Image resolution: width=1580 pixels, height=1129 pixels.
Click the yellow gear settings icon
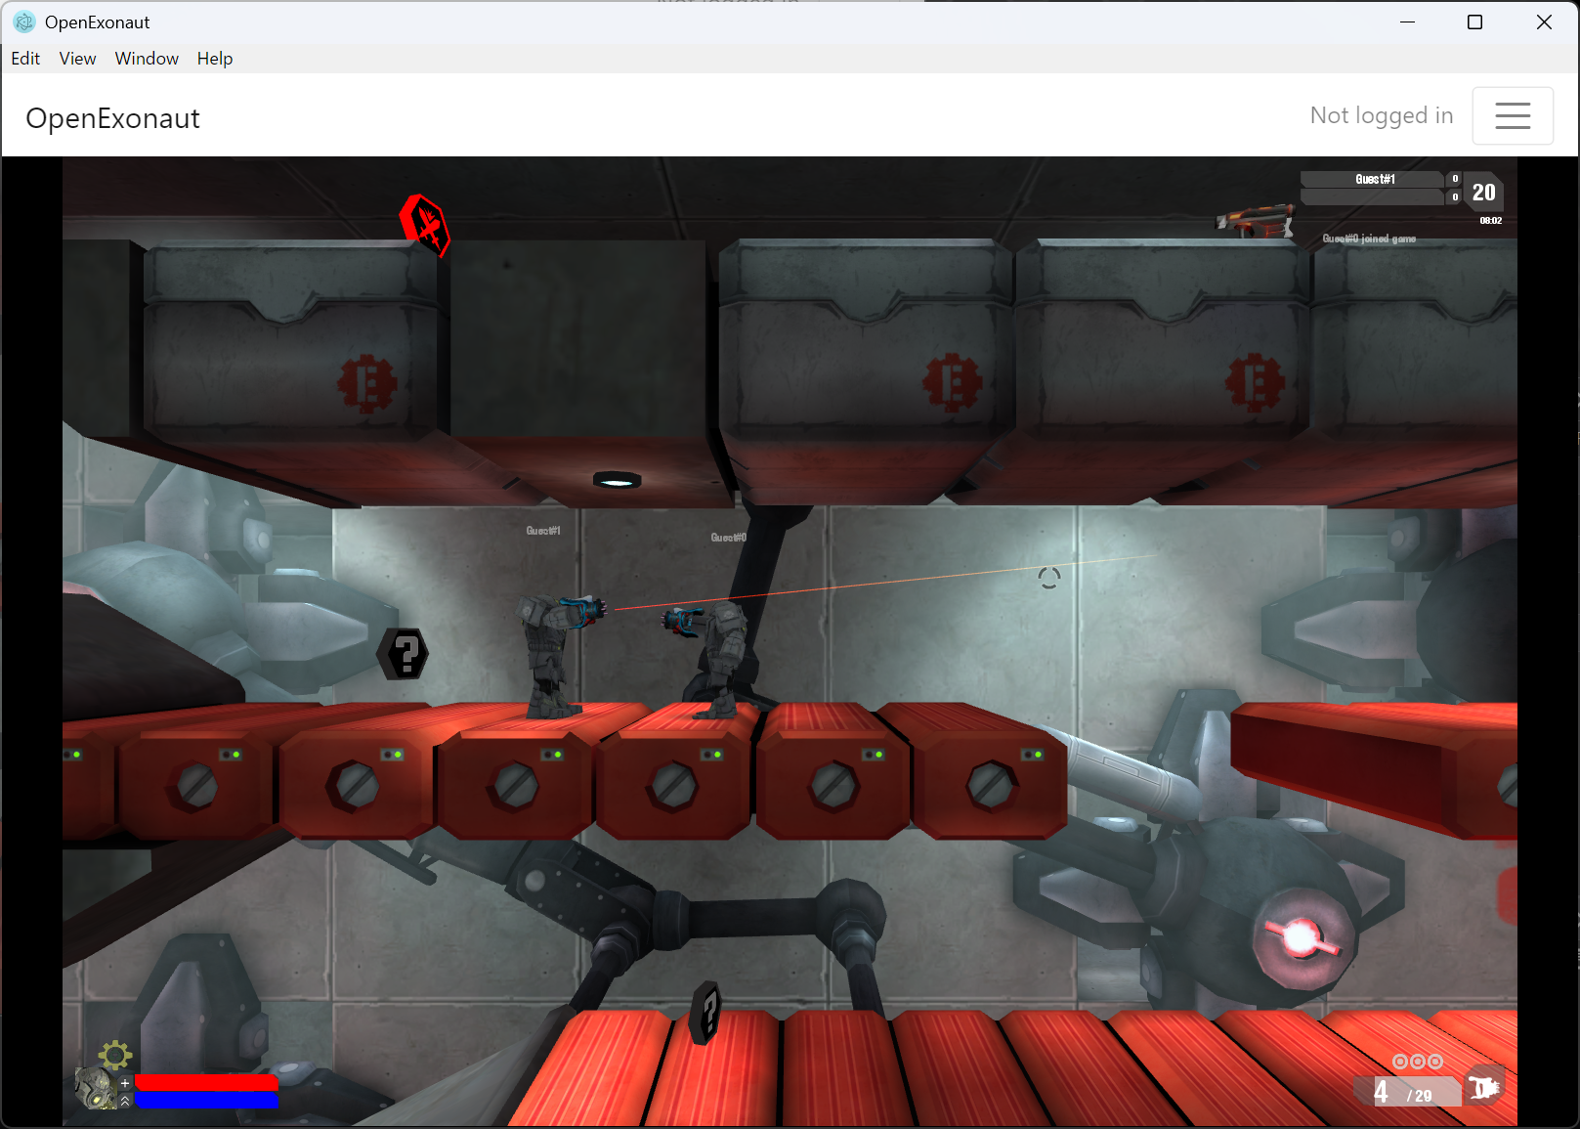tap(115, 1054)
